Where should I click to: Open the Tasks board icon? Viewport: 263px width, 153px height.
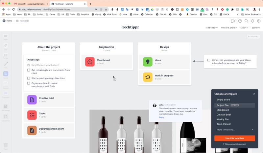(x=32, y=115)
